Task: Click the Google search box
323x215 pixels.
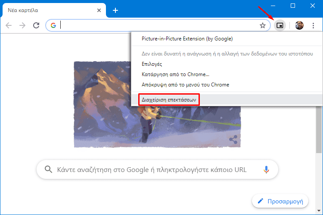Action: point(157,169)
